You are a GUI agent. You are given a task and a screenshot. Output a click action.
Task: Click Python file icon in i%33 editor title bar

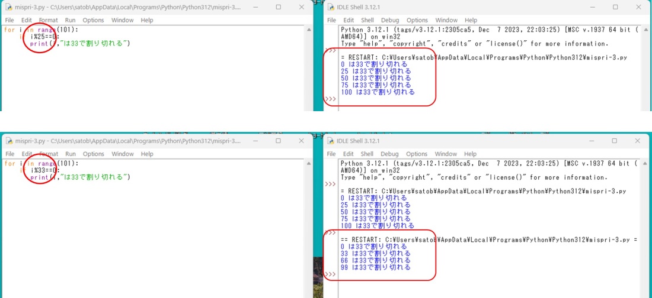[8, 141]
